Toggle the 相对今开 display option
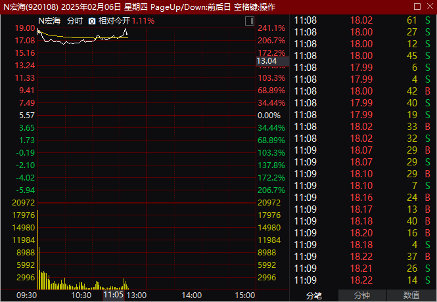The height and width of the screenshot is (302, 437). (x=114, y=21)
